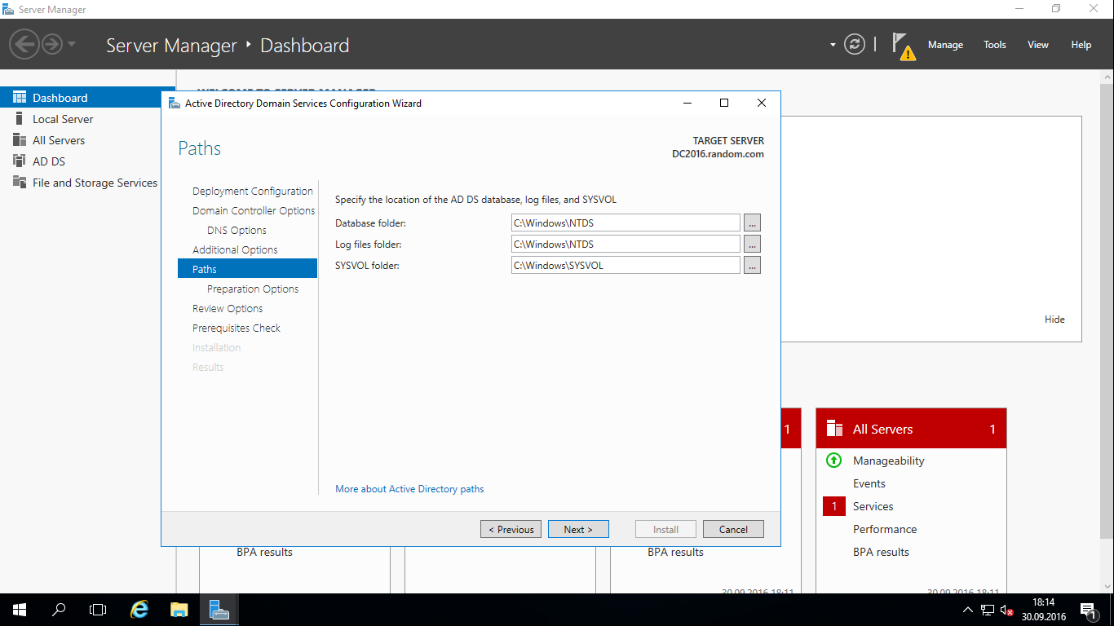1114x626 pixels.
Task: Browse for the Database folder location
Action: (752, 223)
